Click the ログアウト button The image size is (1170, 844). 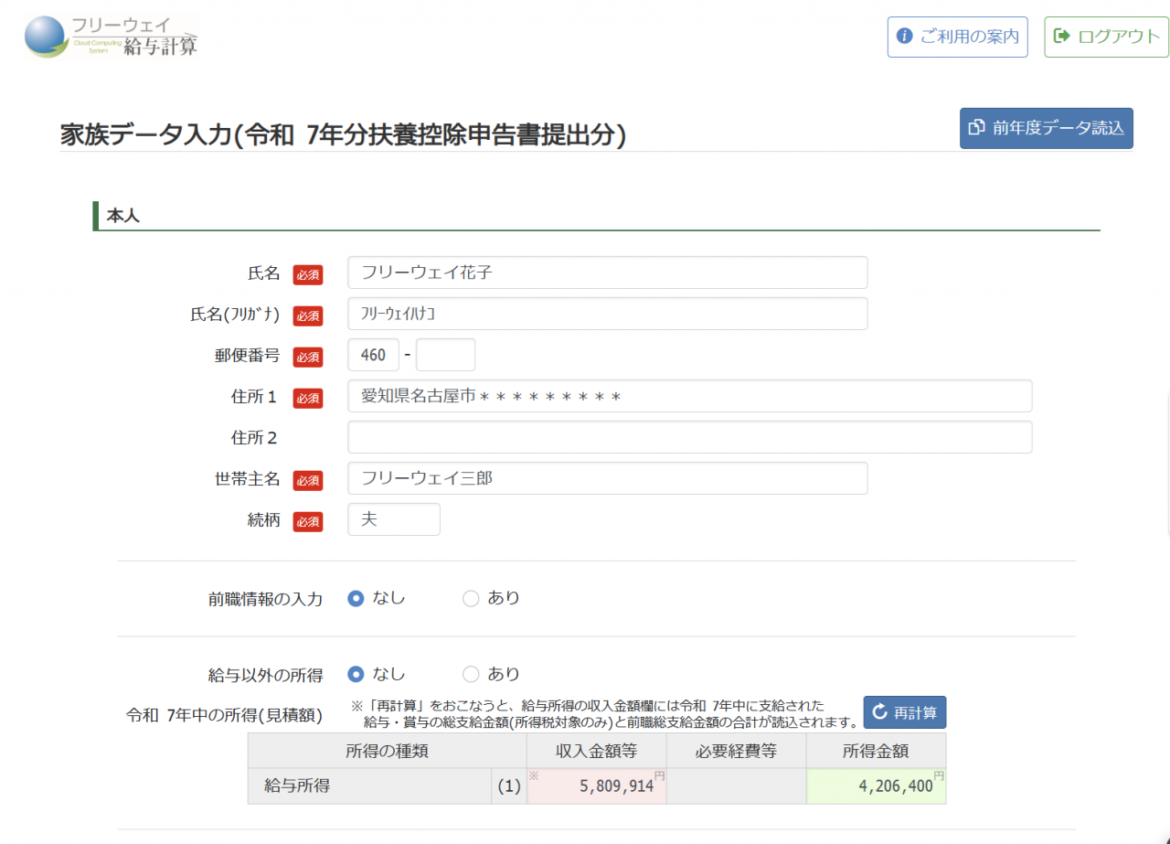click(x=1106, y=37)
